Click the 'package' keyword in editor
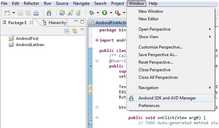The image size is (219, 128). point(108,30)
